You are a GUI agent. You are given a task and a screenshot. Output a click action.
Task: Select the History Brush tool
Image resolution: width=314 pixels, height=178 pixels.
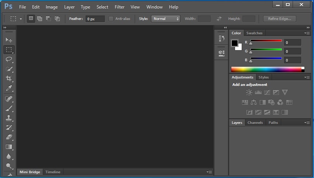click(9, 128)
